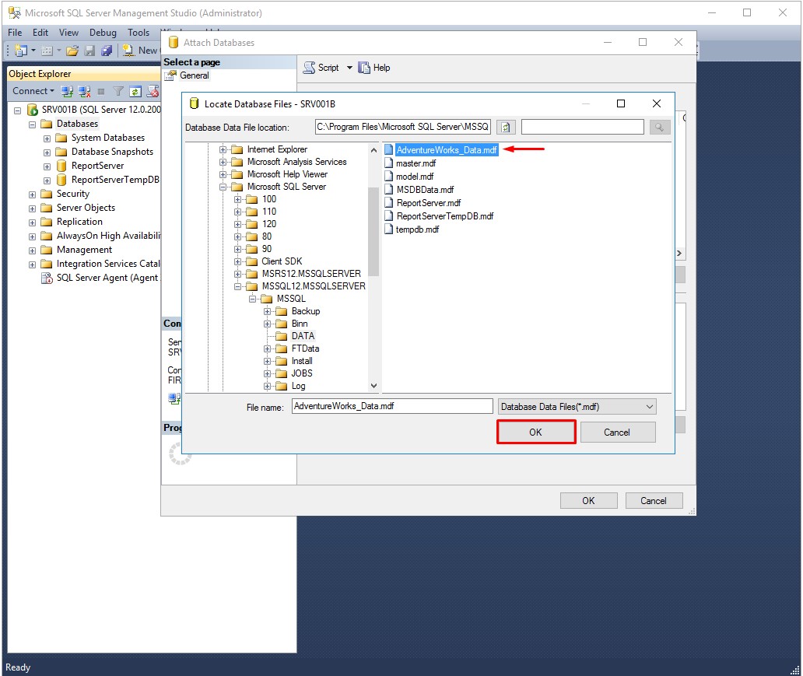Open Help in Attach Databases toolbar
This screenshot has width=803, height=676.
(374, 68)
